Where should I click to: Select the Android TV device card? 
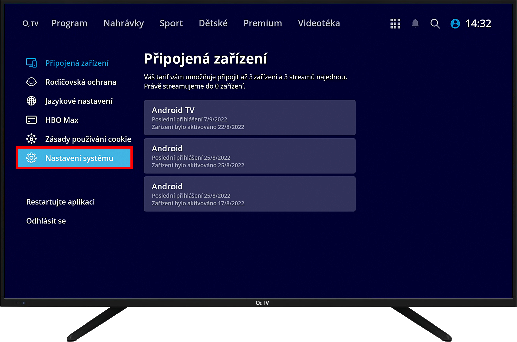(249, 118)
